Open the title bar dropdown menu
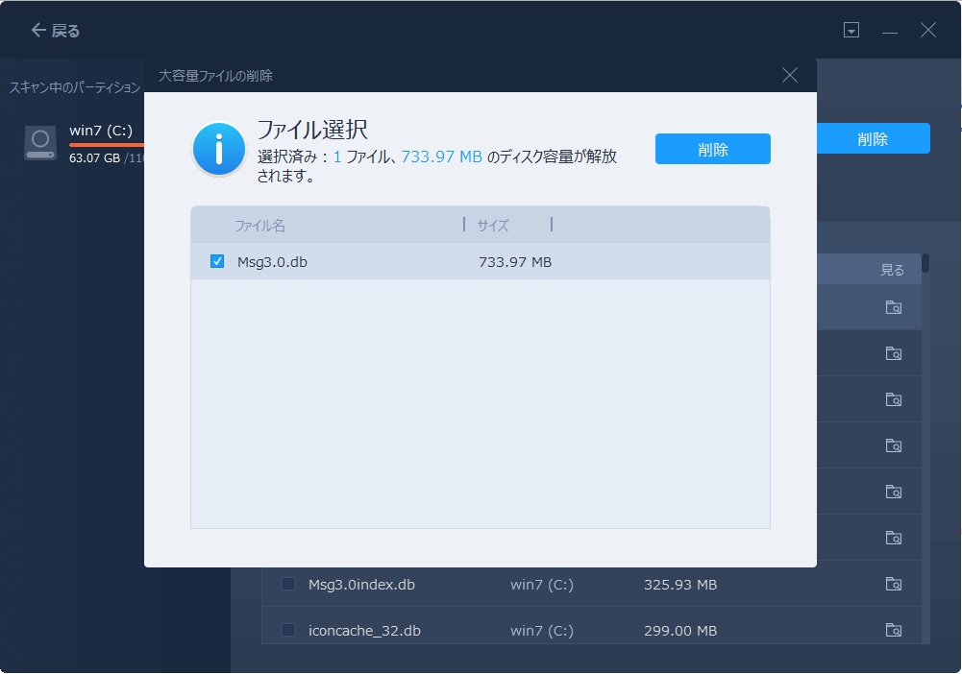Viewport: 962px width, 674px height. tap(851, 30)
